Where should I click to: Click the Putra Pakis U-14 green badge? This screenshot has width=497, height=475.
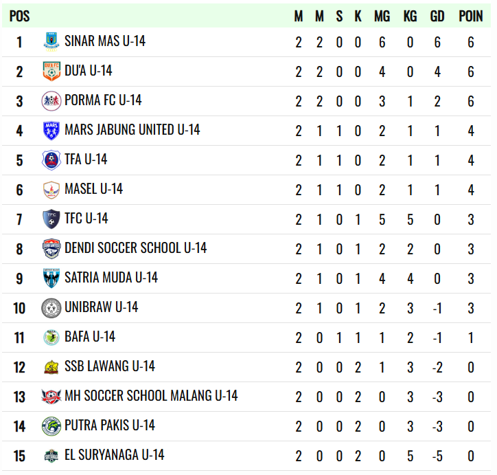pyautogui.click(x=51, y=426)
